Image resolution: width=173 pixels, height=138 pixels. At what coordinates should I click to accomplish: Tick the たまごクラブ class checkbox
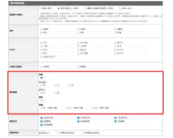coord(42,57)
